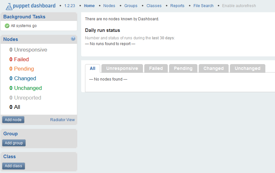Click the Add group button
This screenshot has width=275, height=173.
point(14,143)
